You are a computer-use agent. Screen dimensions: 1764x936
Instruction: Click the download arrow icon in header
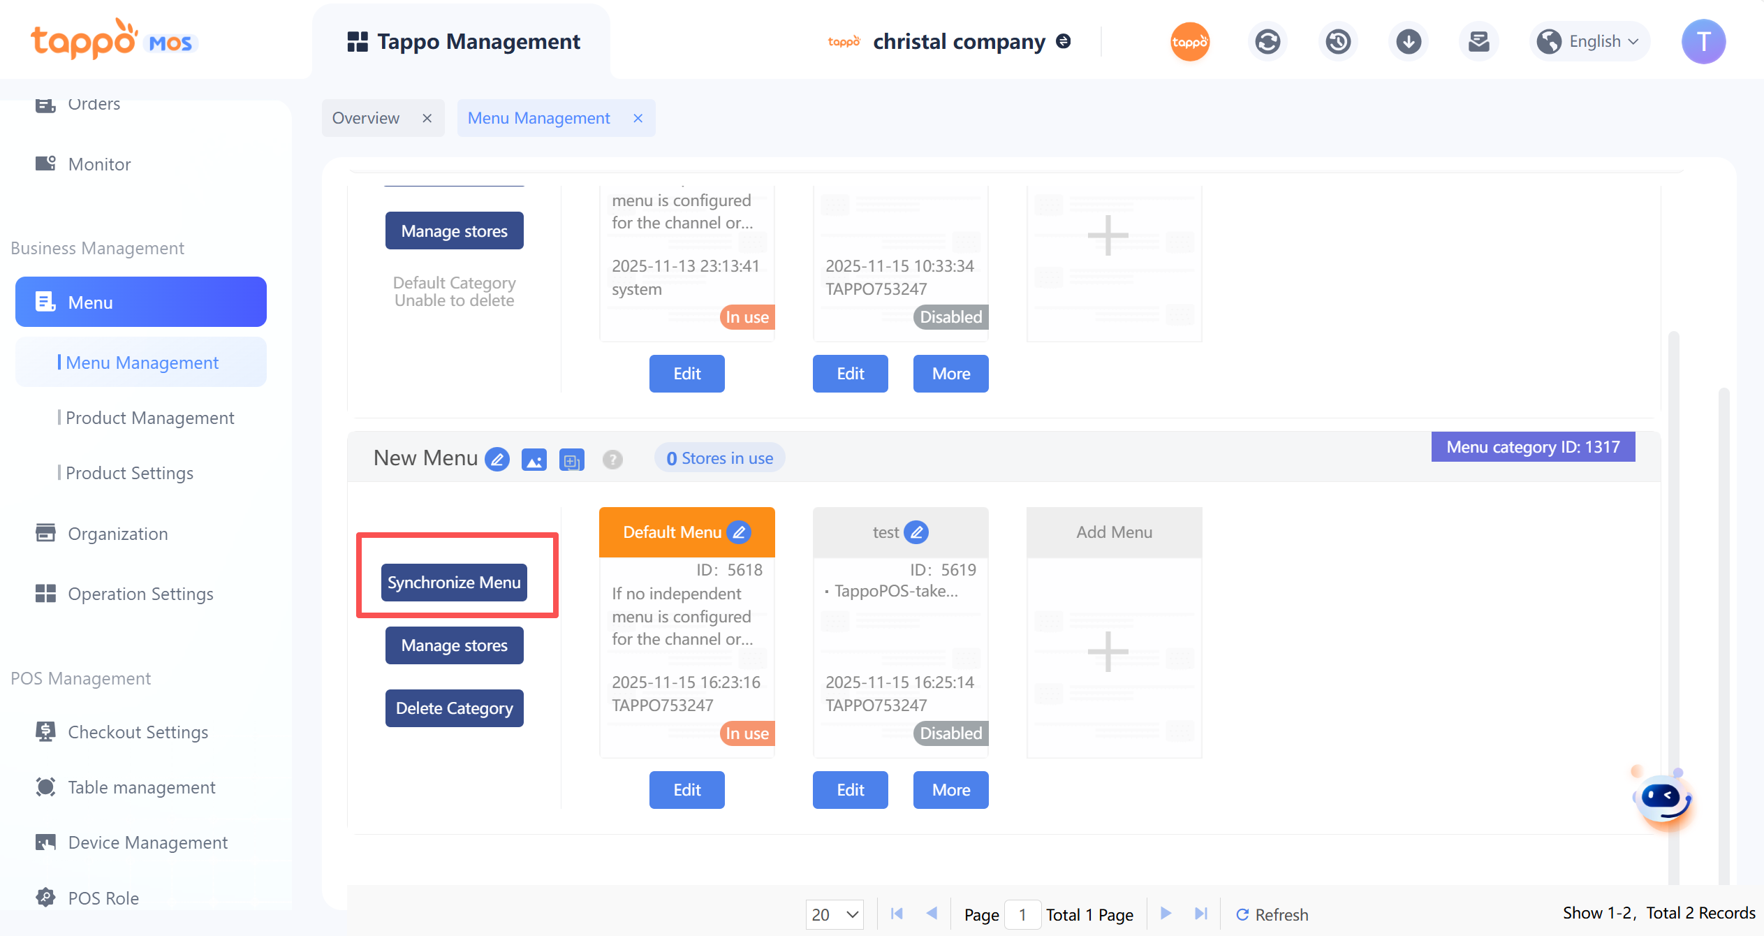coord(1409,42)
